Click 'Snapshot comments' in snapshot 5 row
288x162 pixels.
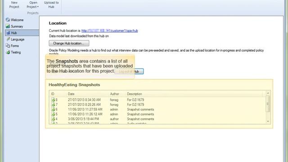point(140,114)
